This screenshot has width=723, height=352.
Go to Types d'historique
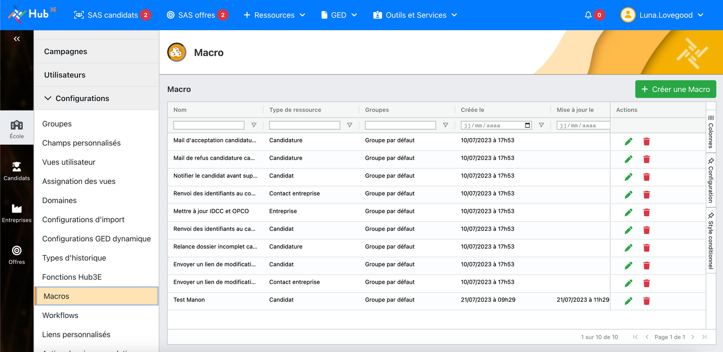74,258
